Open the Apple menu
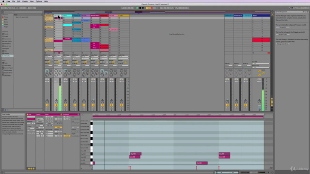This screenshot has height=174, width=310. [3, 1]
